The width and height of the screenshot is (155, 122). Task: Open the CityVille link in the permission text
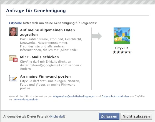coord(15,23)
